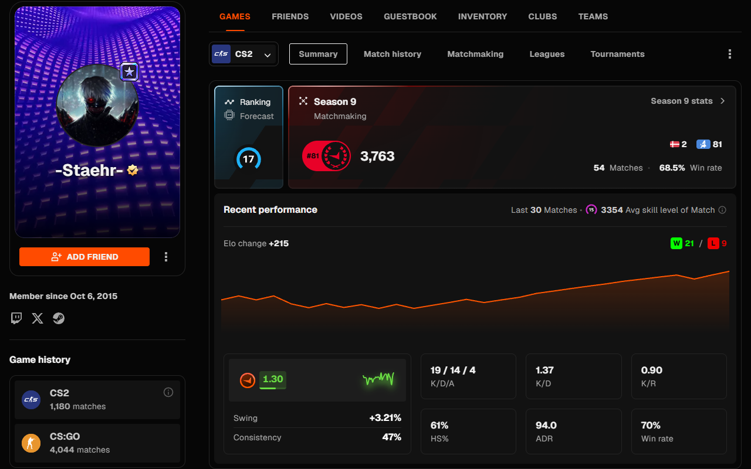Click the 4,044 matches text under CS:GO

[80, 450]
